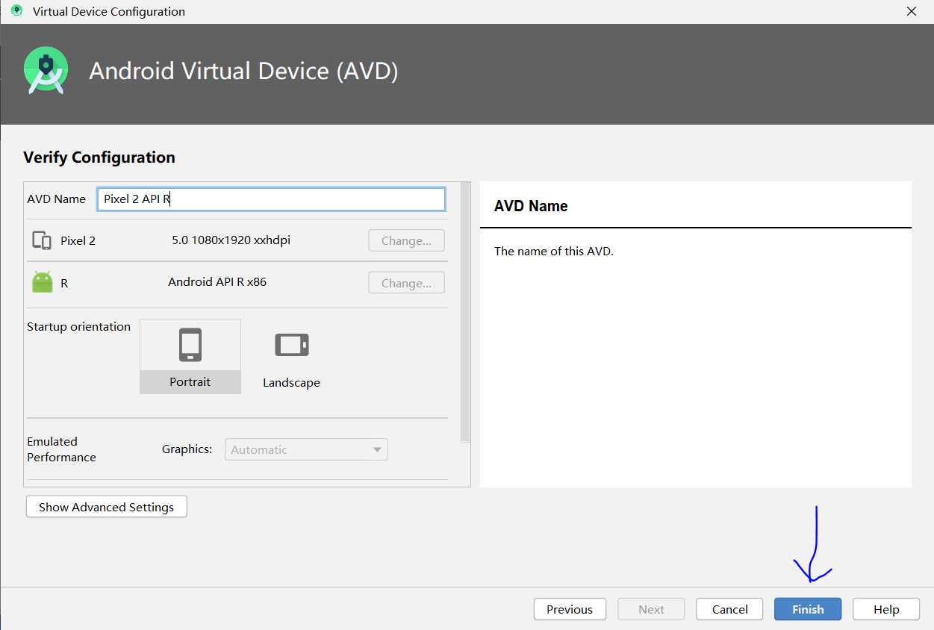Click the 'Graphics:' label
934x630 pixels.
[x=187, y=449]
